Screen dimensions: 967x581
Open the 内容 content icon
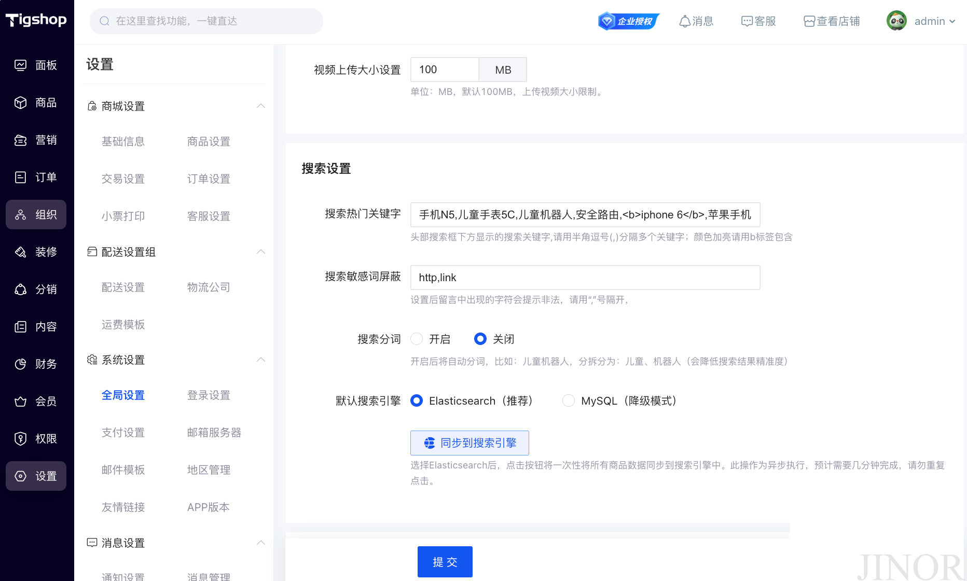click(20, 326)
